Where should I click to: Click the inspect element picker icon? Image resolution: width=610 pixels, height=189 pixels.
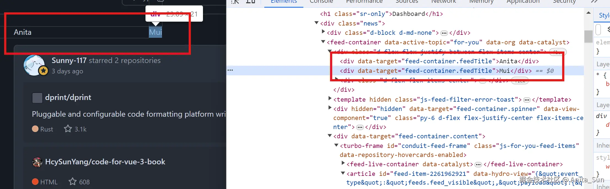[235, 1]
